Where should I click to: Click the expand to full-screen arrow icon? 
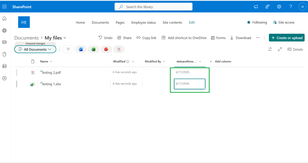click(x=280, y=49)
